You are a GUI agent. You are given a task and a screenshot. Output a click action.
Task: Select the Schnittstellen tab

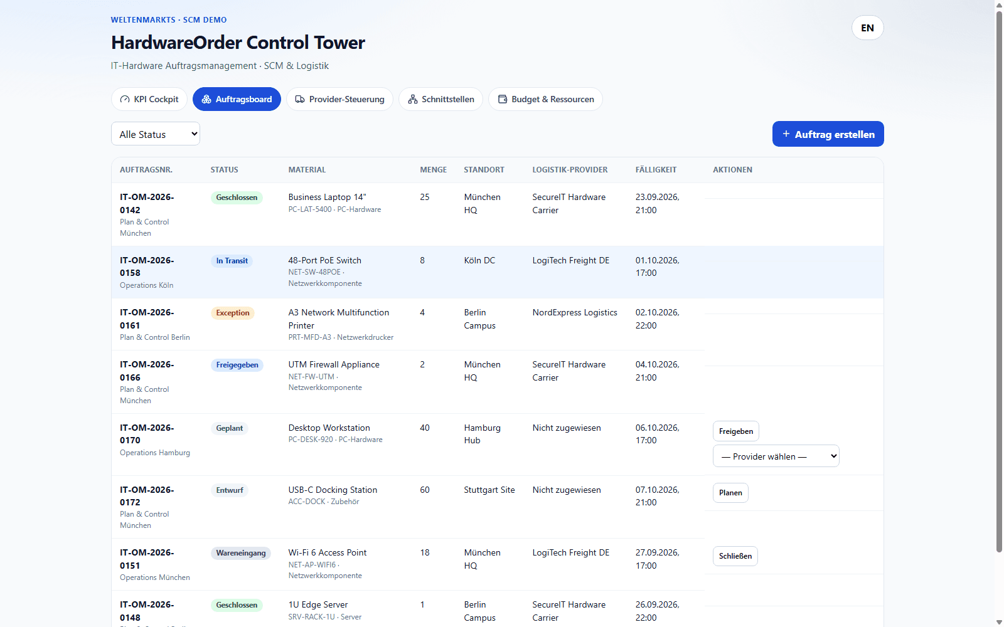[x=441, y=99]
